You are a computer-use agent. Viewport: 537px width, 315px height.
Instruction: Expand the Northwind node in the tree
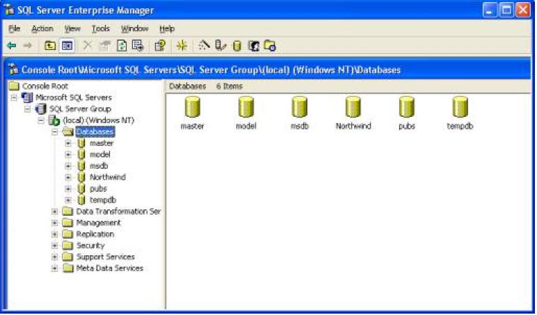pos(68,177)
